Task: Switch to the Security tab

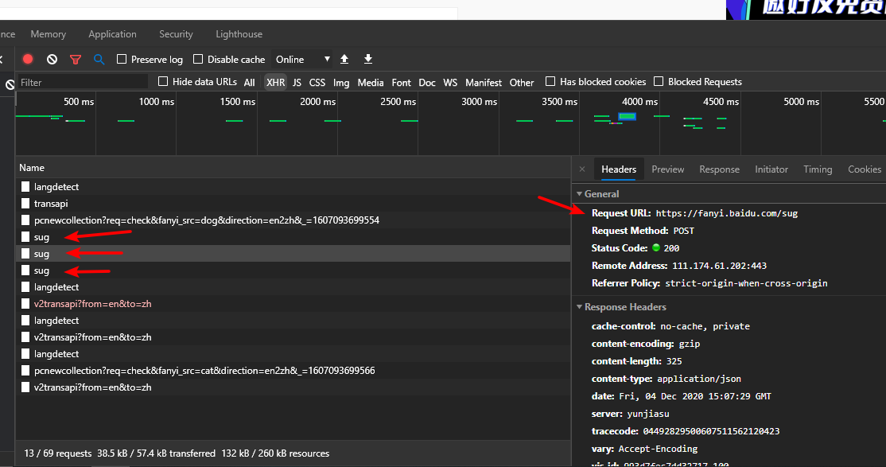Action: [x=176, y=34]
